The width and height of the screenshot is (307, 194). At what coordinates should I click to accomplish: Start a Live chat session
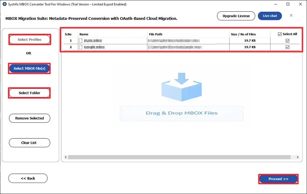tap(270, 16)
